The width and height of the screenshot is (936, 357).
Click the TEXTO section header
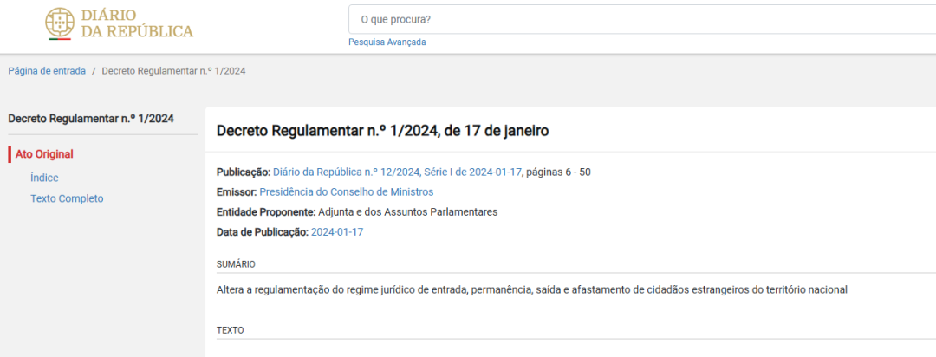click(x=230, y=330)
